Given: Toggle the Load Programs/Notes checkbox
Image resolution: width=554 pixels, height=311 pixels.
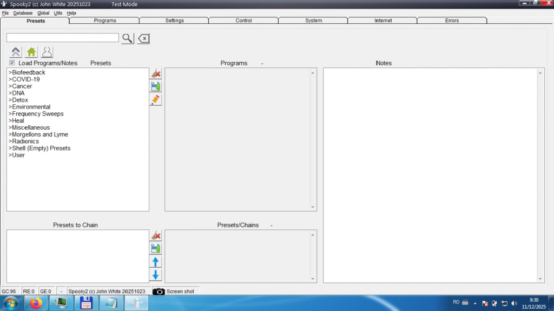Looking at the screenshot, I should (12, 63).
